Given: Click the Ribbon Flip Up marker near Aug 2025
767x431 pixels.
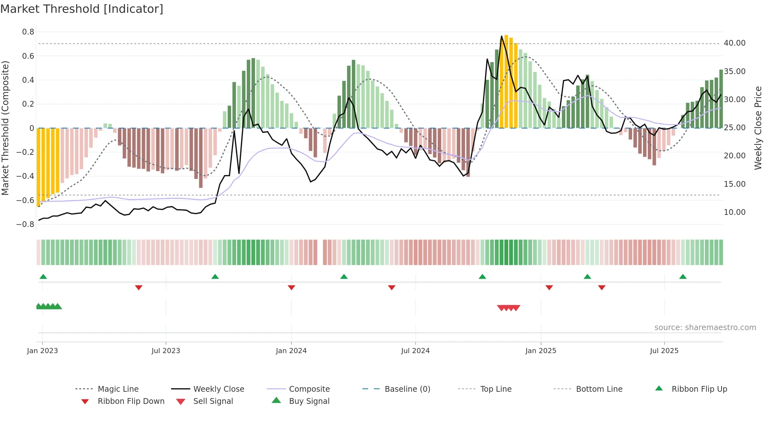Looking at the screenshot, I should [x=683, y=276].
